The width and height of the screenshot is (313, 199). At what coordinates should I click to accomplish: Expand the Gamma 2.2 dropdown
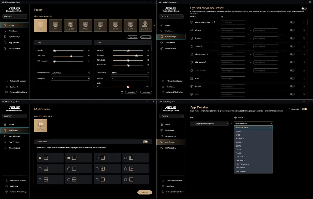[130, 78]
